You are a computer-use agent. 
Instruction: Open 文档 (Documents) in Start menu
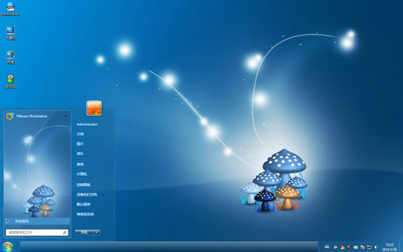point(80,134)
